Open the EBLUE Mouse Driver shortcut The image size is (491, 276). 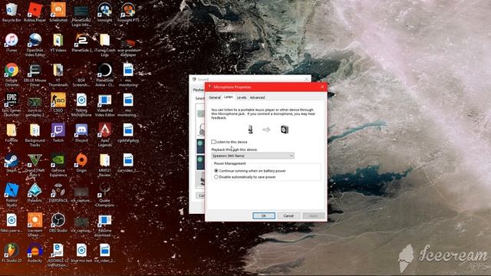pos(35,75)
